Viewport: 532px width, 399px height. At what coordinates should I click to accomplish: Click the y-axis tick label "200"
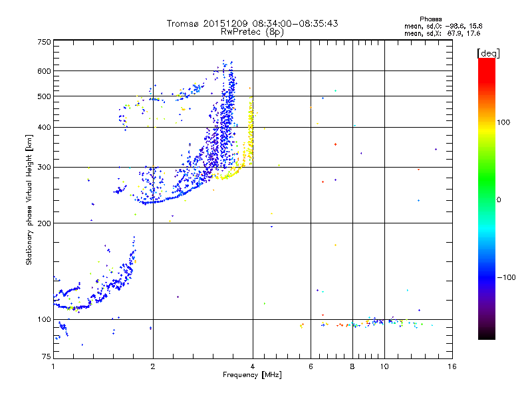pos(44,223)
